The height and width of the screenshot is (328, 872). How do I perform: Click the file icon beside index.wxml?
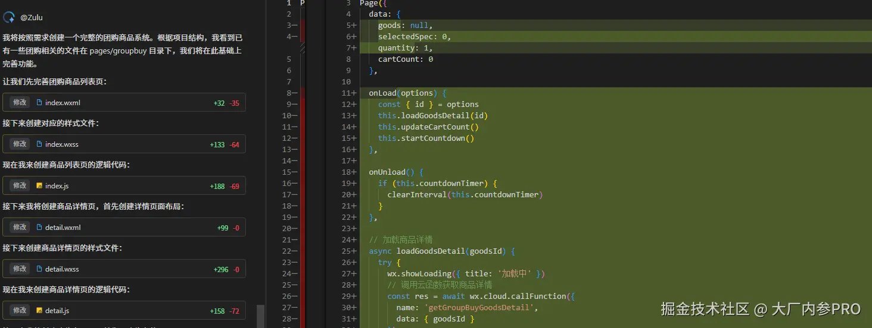click(x=39, y=103)
